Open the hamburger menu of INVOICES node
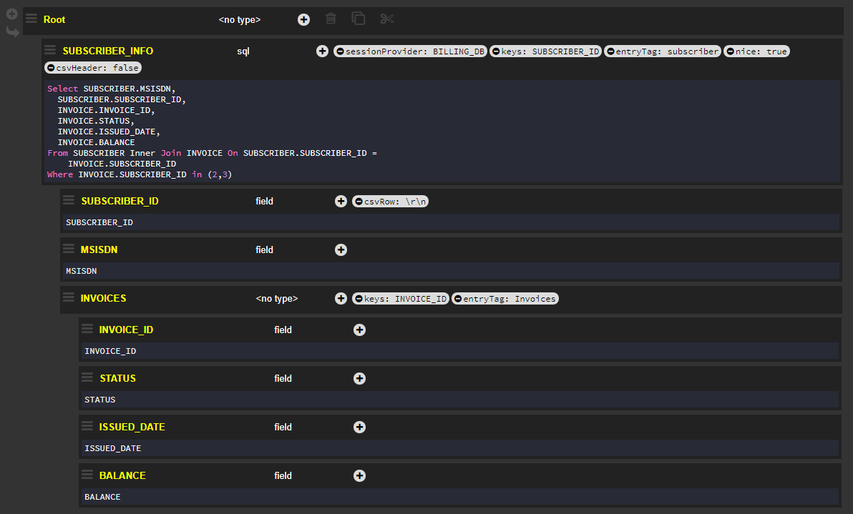The height and width of the screenshot is (514, 853). tap(69, 297)
